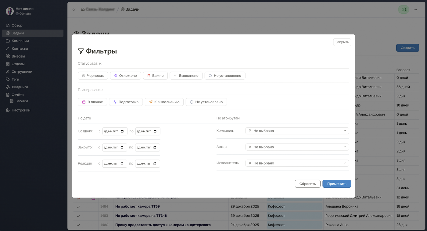Toggle the Важно status filter
Image resolution: width=427 pixels, height=231 pixels.
[x=155, y=76]
